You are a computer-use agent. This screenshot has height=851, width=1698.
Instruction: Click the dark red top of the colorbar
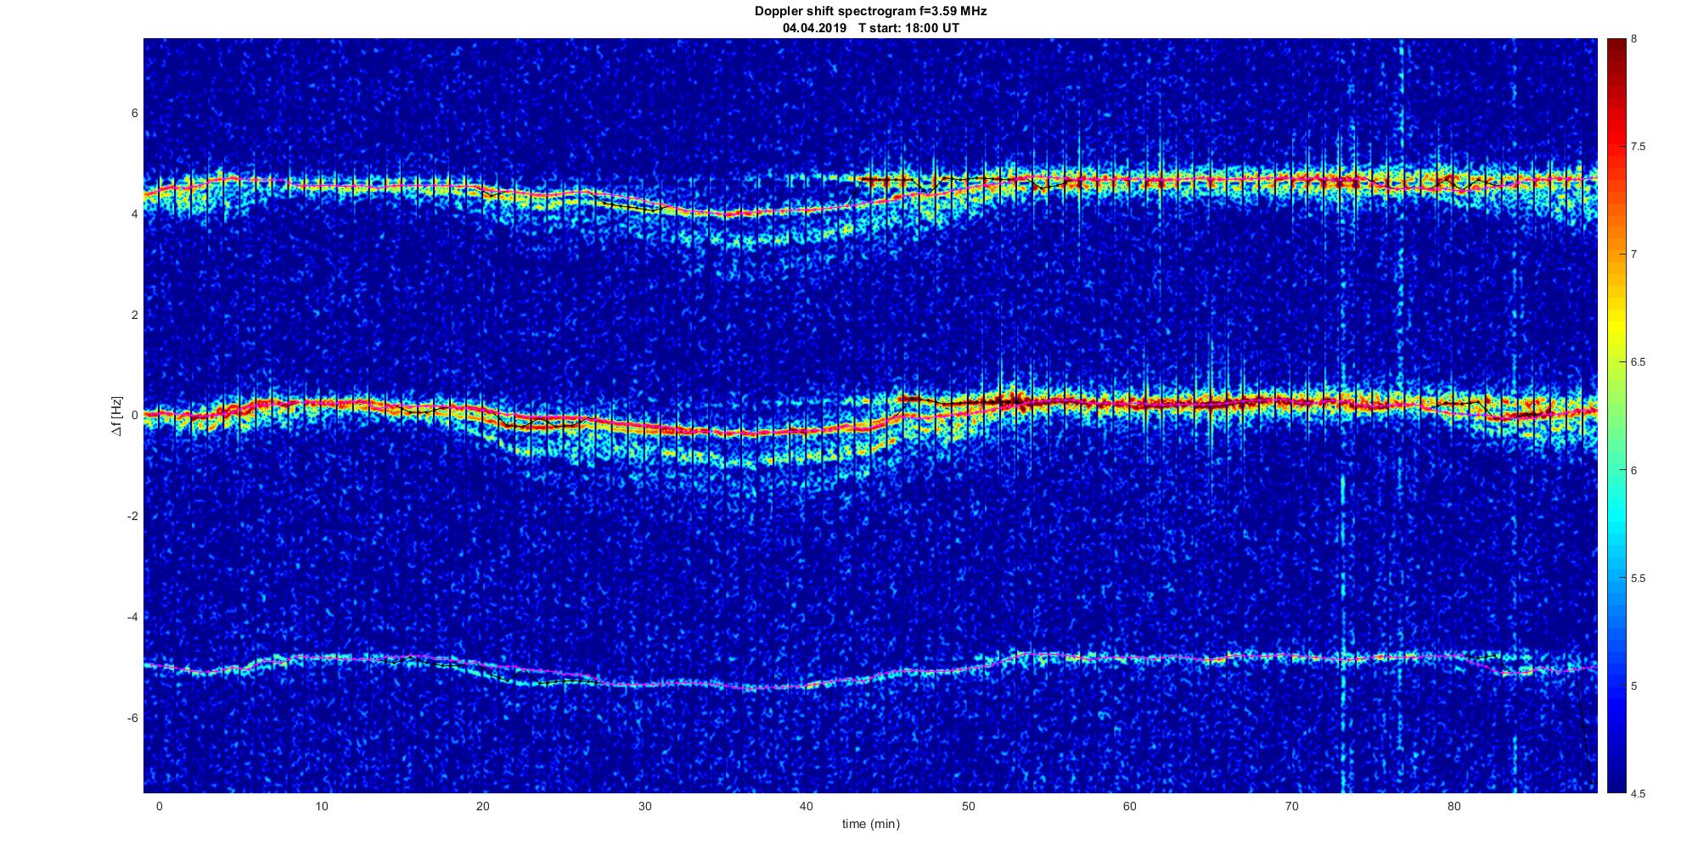(1616, 51)
